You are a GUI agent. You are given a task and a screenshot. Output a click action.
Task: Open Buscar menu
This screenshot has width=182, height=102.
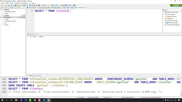pyautogui.click(x=12, y=3)
